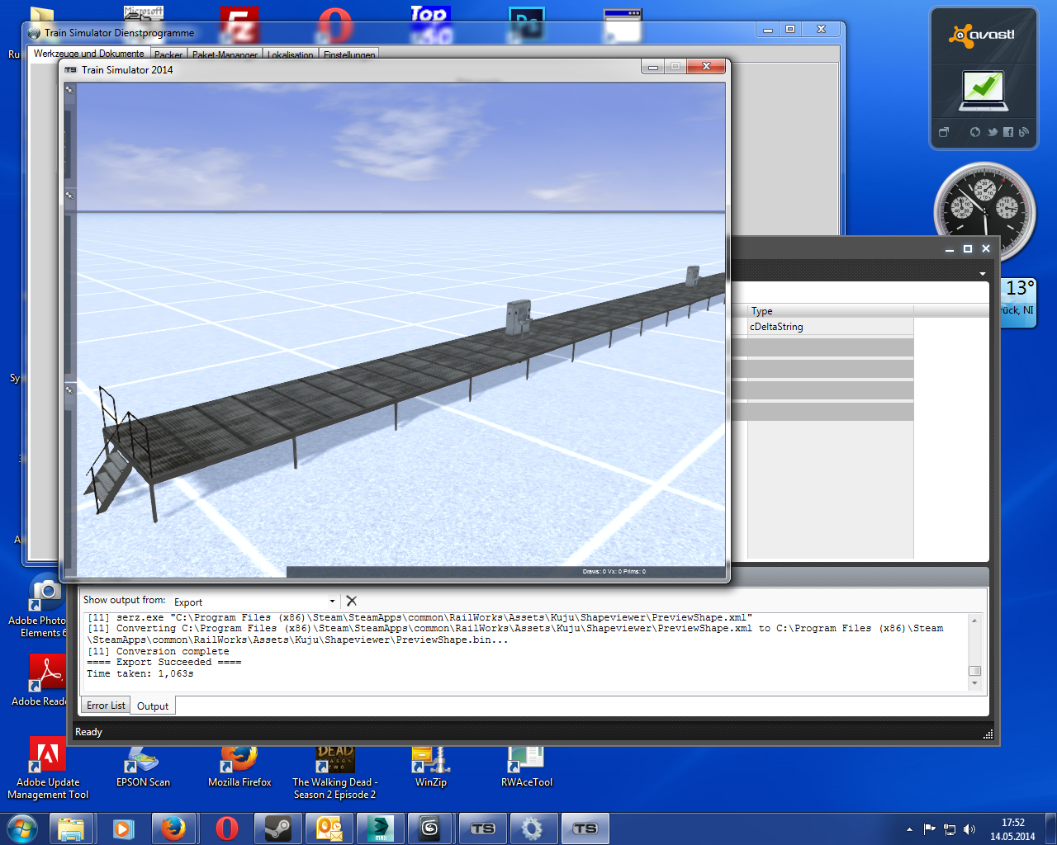
Task: Open Opera browser from the taskbar
Action: pyautogui.click(x=226, y=828)
